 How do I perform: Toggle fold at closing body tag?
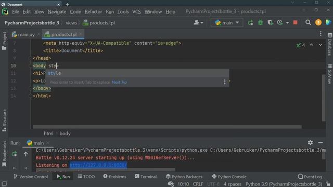click(30, 88)
